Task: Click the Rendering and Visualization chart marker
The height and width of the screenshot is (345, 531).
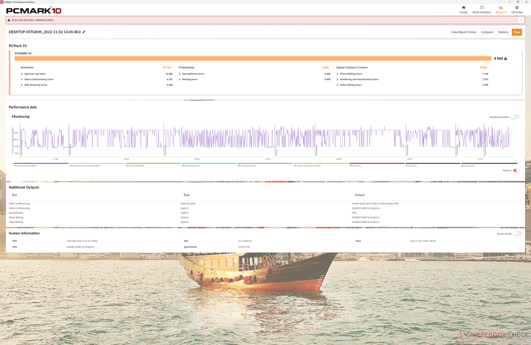Action: coord(485,144)
